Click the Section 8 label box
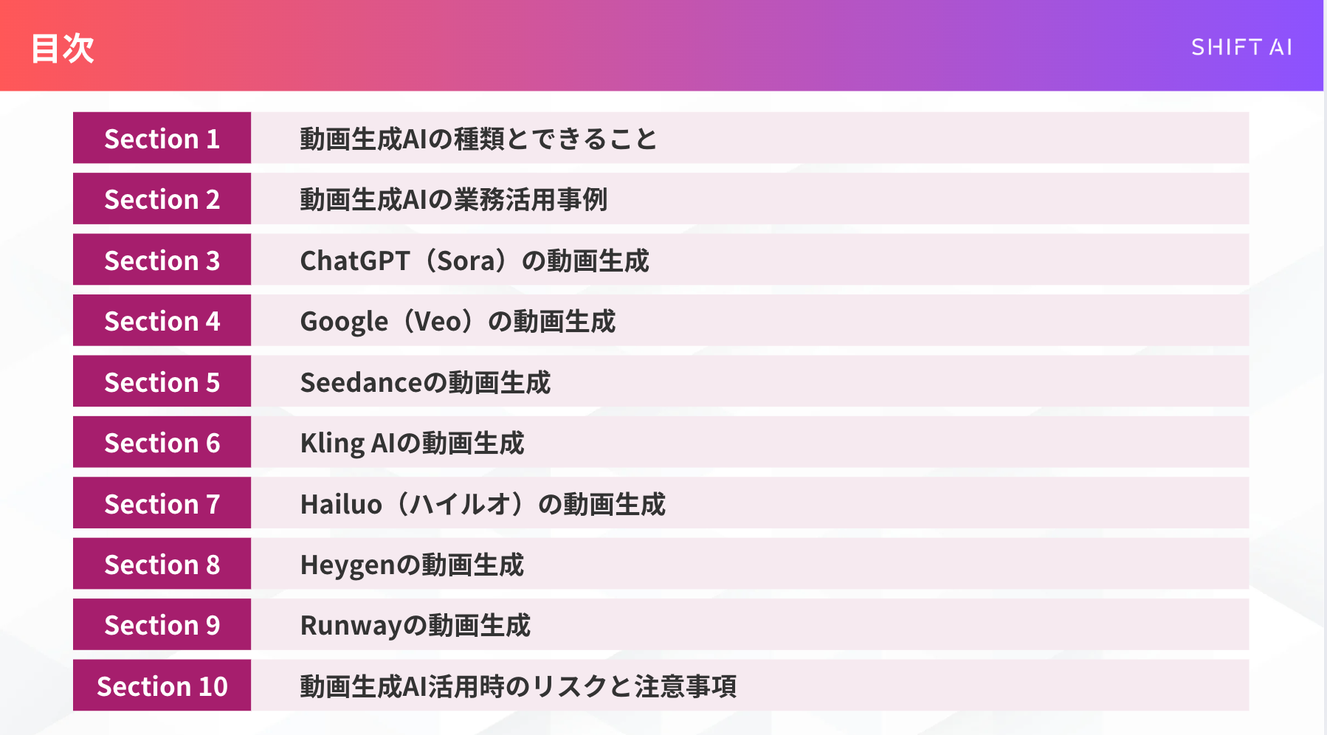Screen dimensions: 1327x735 162,565
